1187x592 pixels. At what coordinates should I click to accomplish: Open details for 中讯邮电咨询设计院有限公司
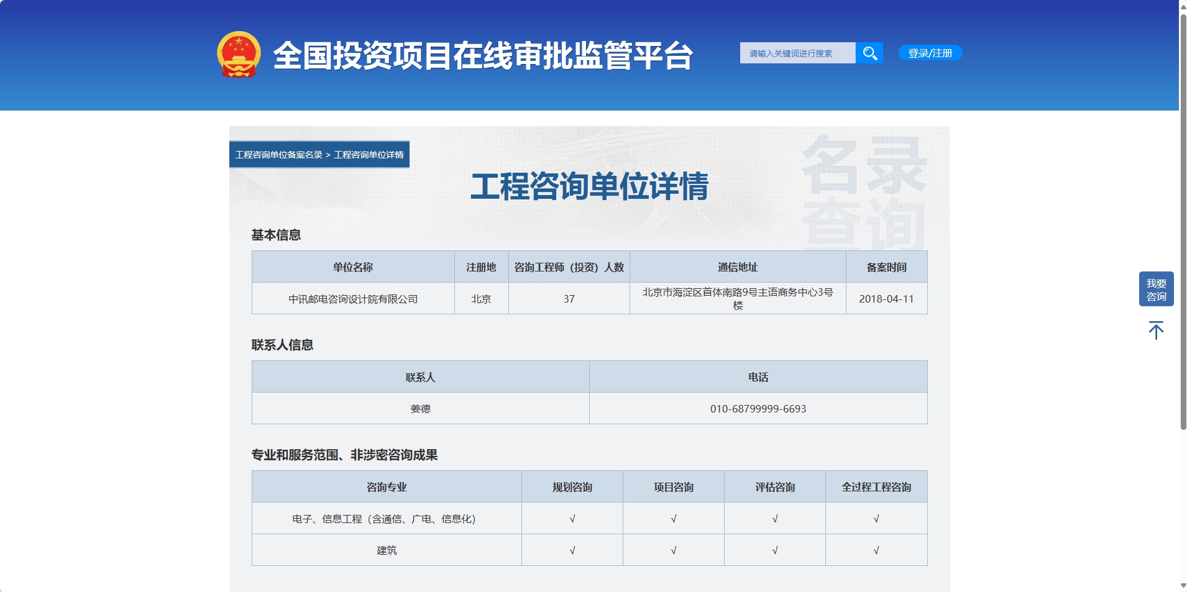click(353, 298)
